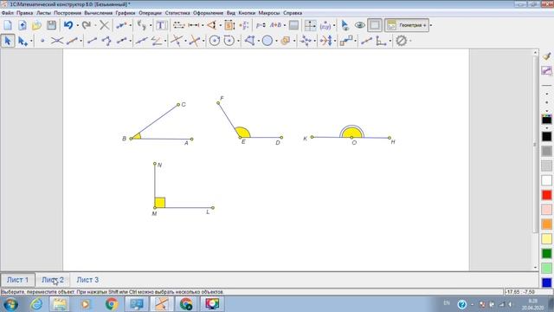554x312 pixels.
Task: Select the line tool
Action: 141,41
